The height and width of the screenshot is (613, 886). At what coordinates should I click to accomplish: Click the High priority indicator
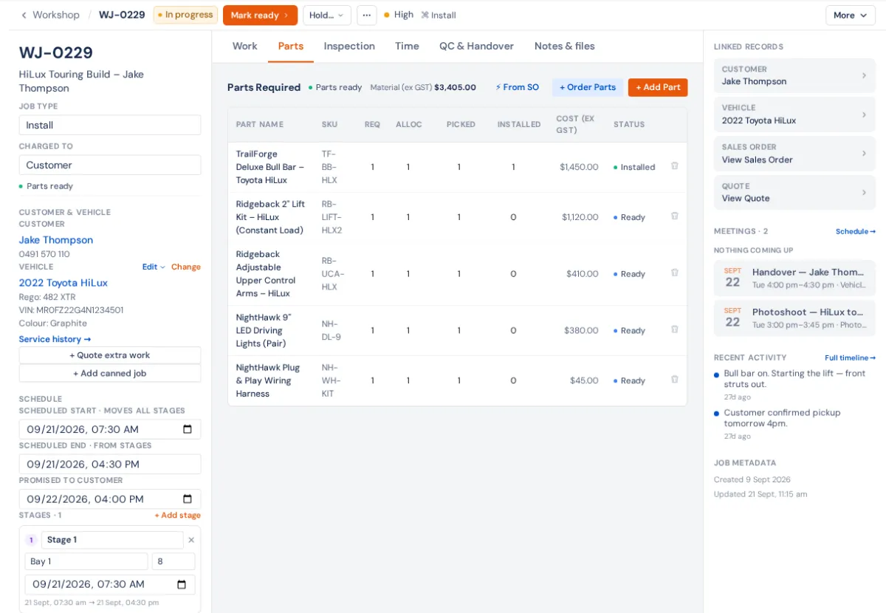point(399,15)
